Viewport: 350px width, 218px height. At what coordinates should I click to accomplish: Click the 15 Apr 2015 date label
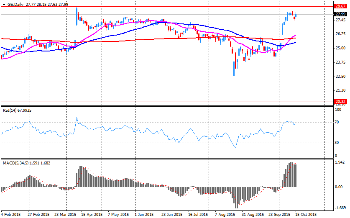92,215
